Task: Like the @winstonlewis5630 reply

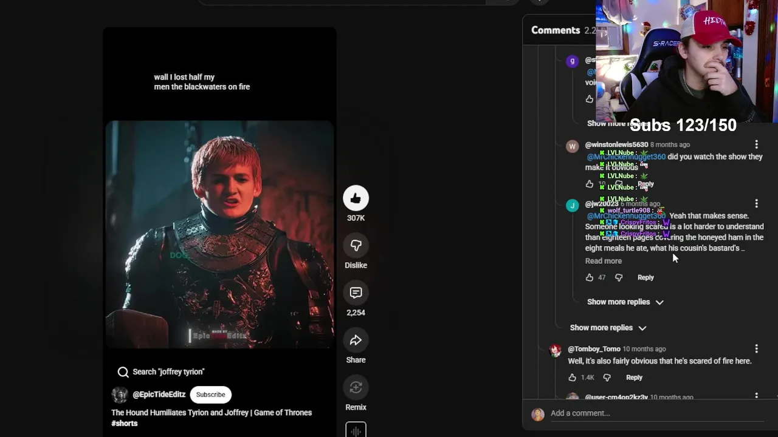Action: click(589, 184)
